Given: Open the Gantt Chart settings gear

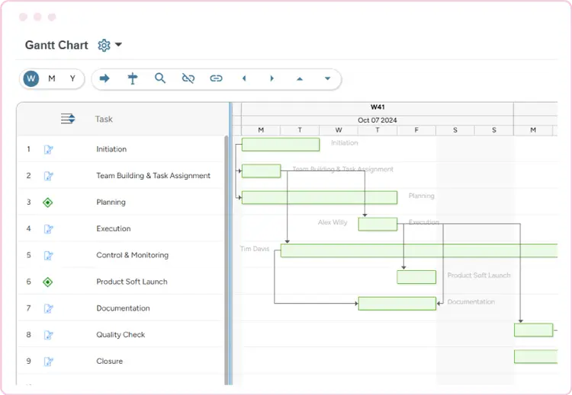Looking at the screenshot, I should [104, 45].
